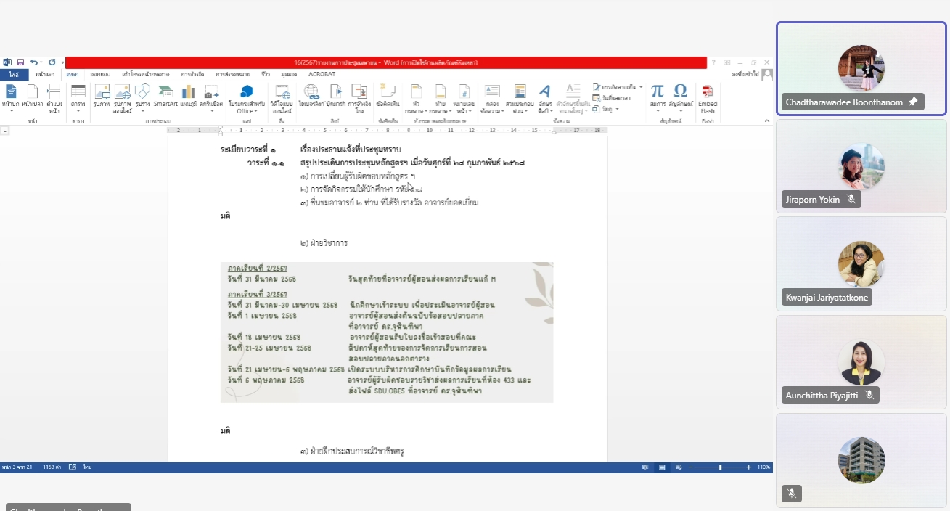This screenshot has height=511, width=950.
Task: Click the word count in the status bar
Action: pyautogui.click(x=52, y=467)
